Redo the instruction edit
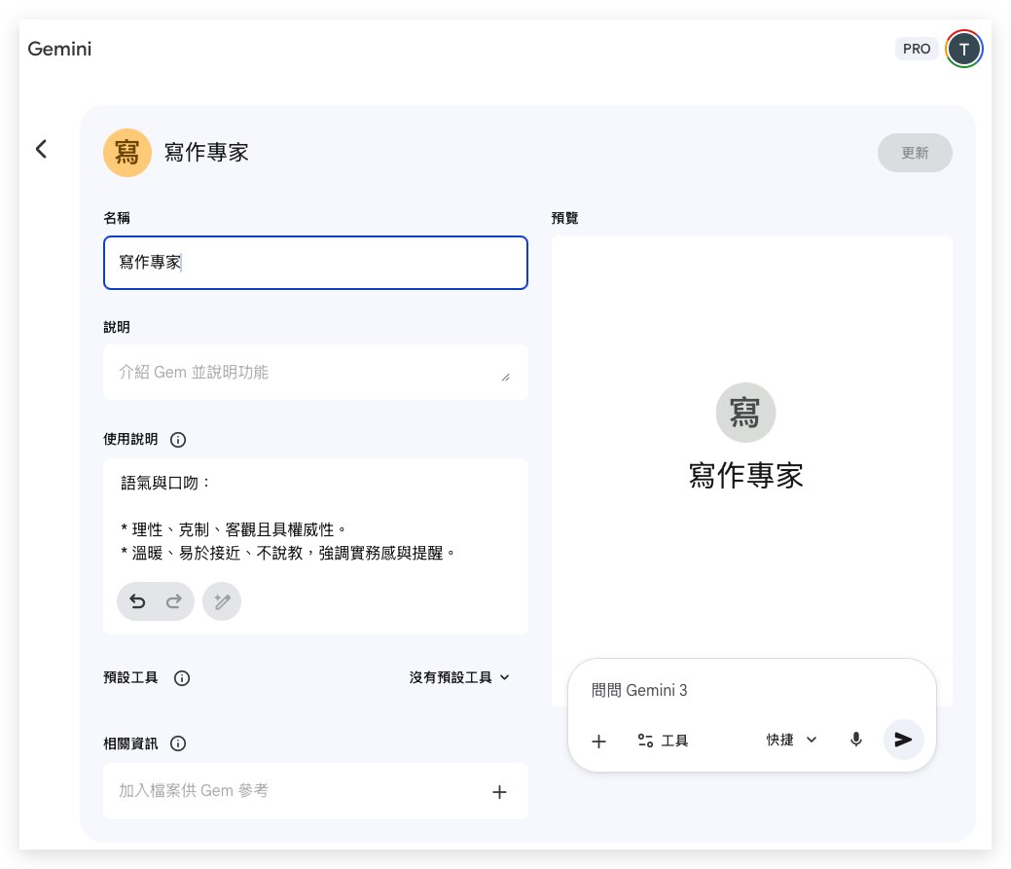The image size is (1011, 869). click(x=173, y=601)
